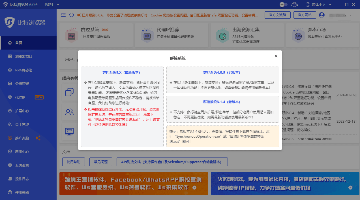Open 扩展中心 in sidebar
Viewport: 360px width, 200px height.
coord(28,111)
